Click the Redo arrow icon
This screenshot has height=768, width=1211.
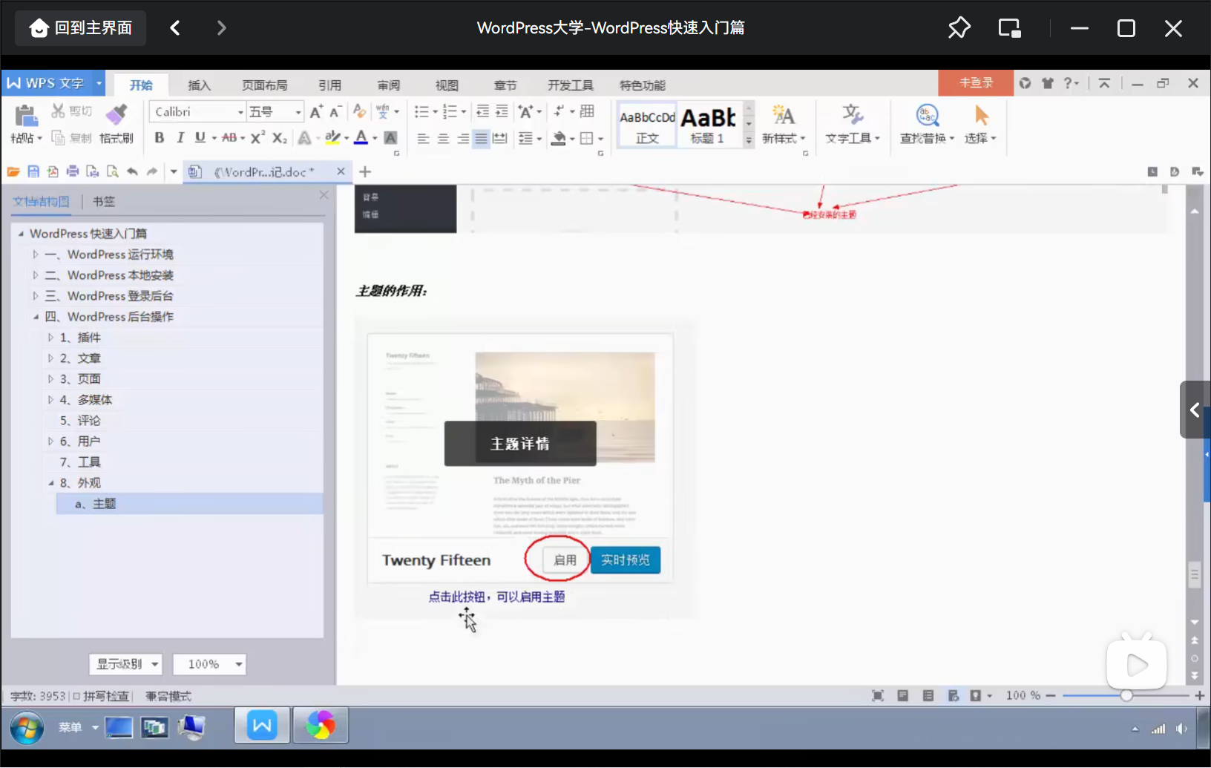pyautogui.click(x=152, y=172)
